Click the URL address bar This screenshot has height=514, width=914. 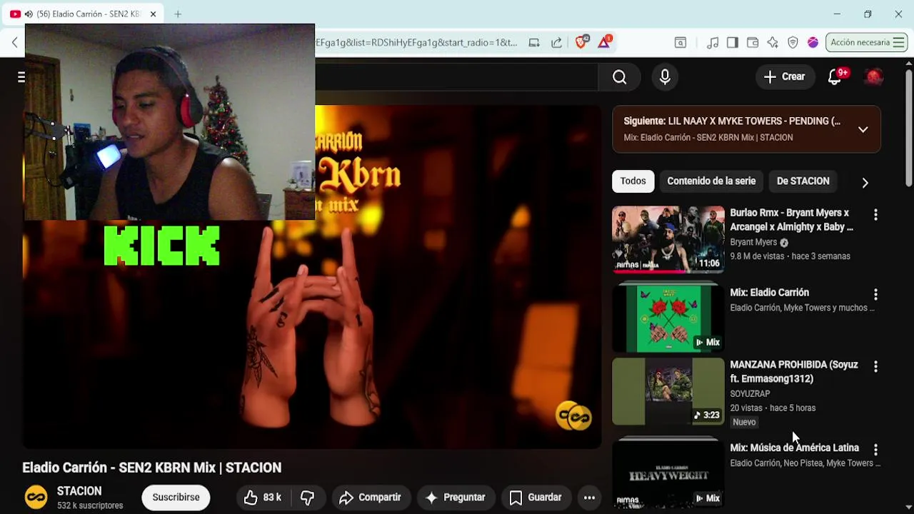(x=417, y=43)
